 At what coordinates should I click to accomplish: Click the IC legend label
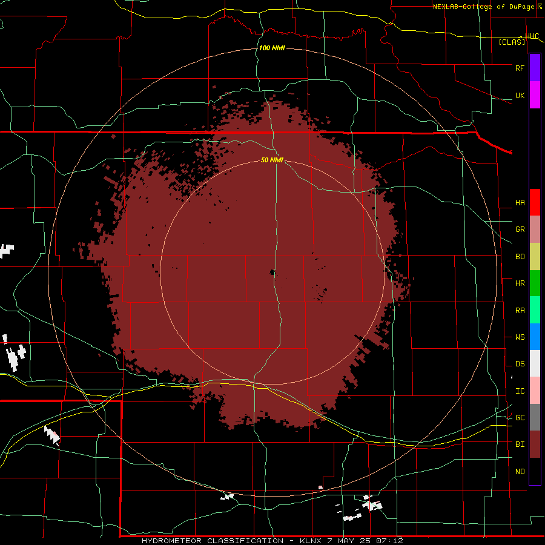(520, 391)
